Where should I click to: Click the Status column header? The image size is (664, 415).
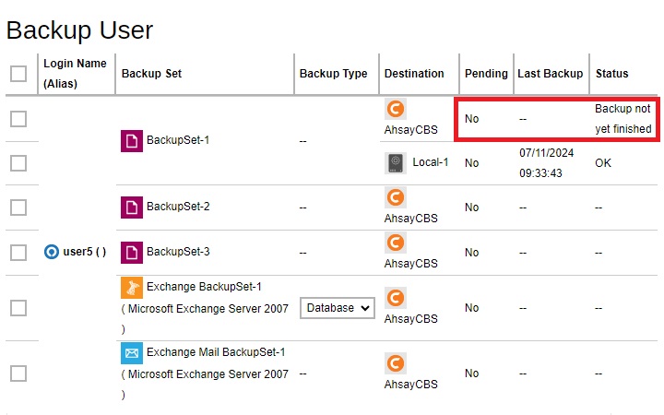612,74
